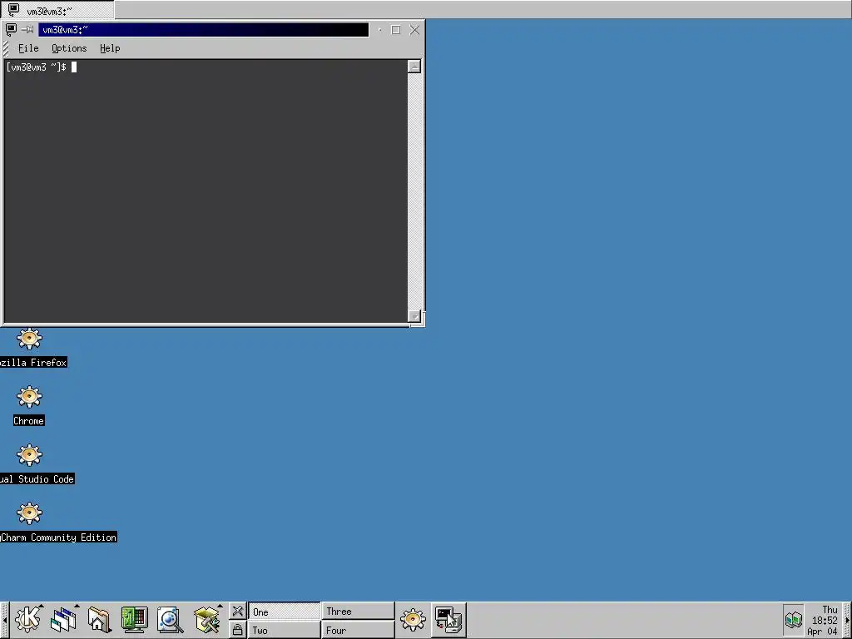Open the File menu in terminal
852x639 pixels.
point(28,48)
